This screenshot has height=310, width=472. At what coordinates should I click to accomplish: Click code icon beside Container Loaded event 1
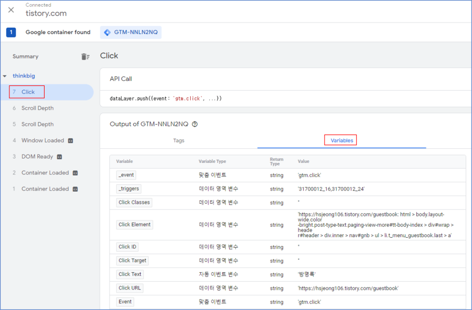coord(75,189)
